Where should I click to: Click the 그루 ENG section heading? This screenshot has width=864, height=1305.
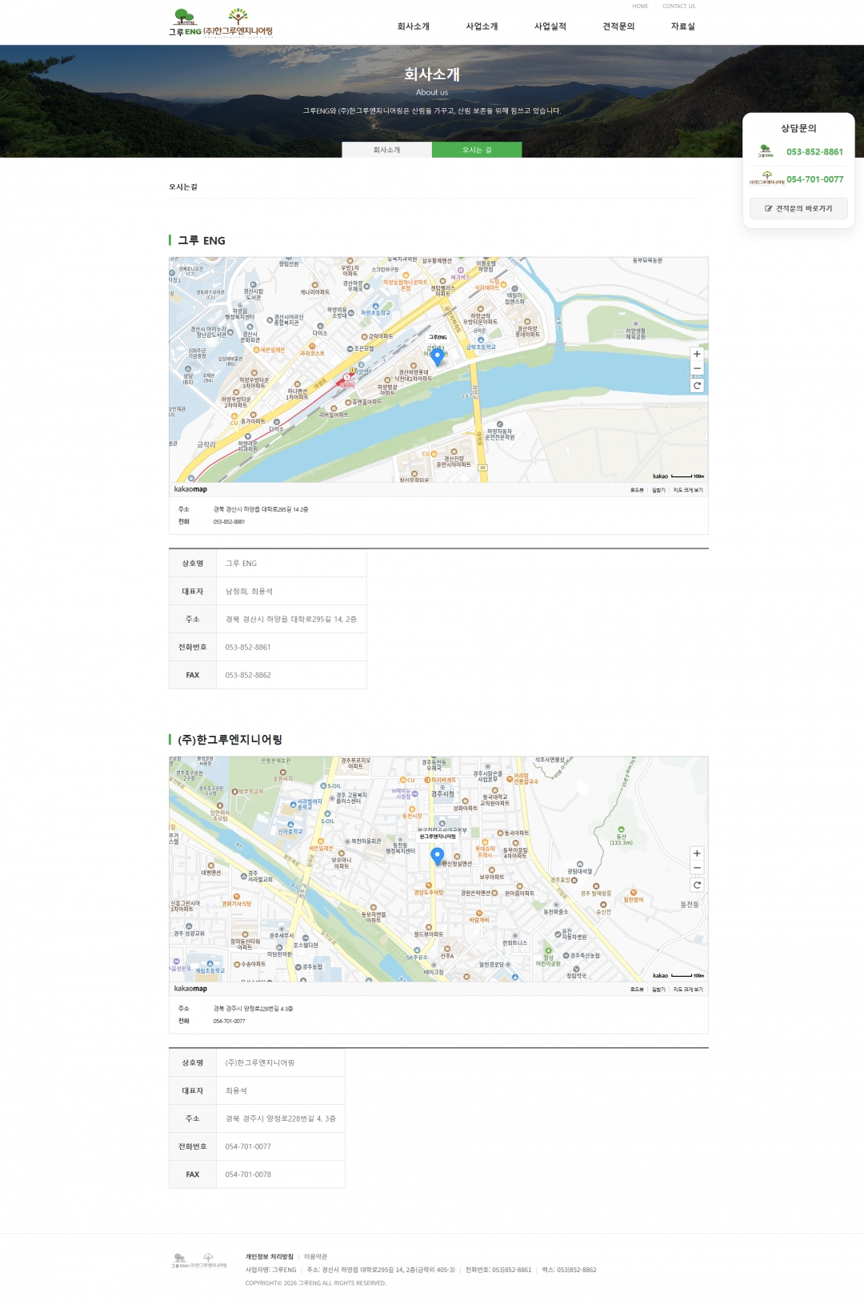(202, 240)
